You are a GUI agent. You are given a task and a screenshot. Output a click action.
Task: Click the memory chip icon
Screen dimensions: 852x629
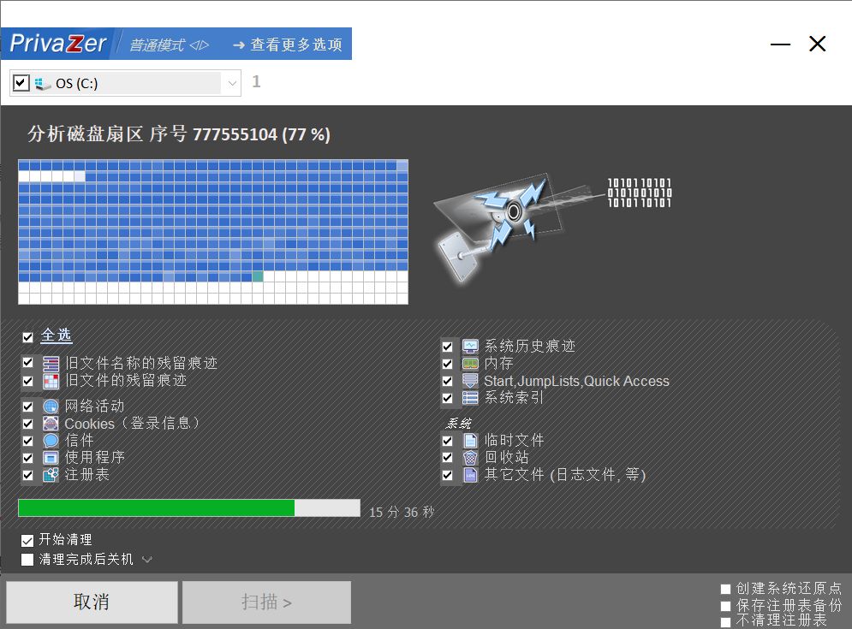pos(470,364)
